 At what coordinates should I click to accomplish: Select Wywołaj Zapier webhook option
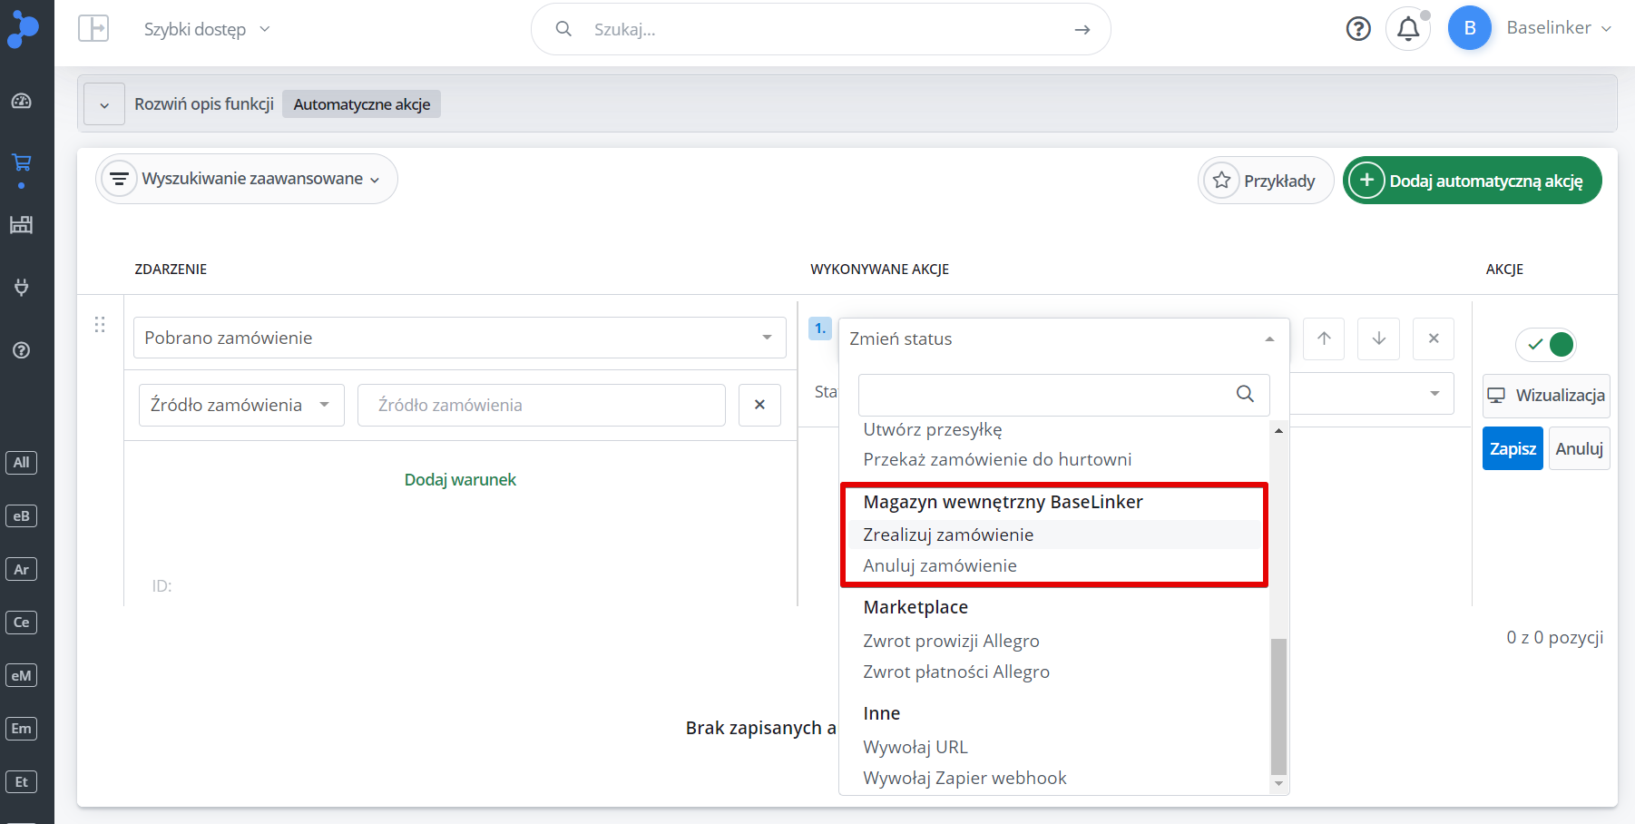coord(964,778)
